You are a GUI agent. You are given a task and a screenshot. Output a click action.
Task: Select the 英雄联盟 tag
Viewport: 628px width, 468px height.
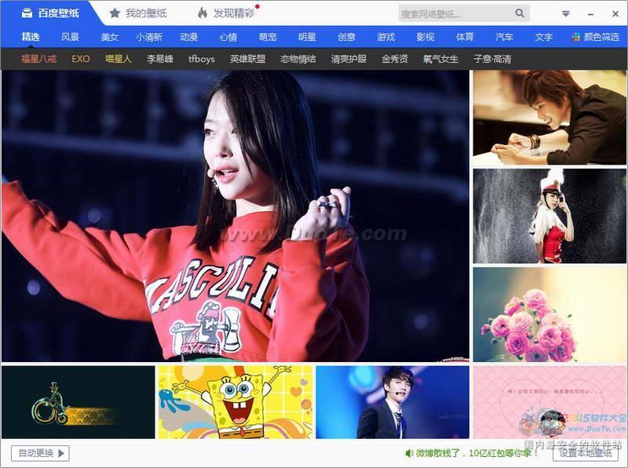point(247,59)
